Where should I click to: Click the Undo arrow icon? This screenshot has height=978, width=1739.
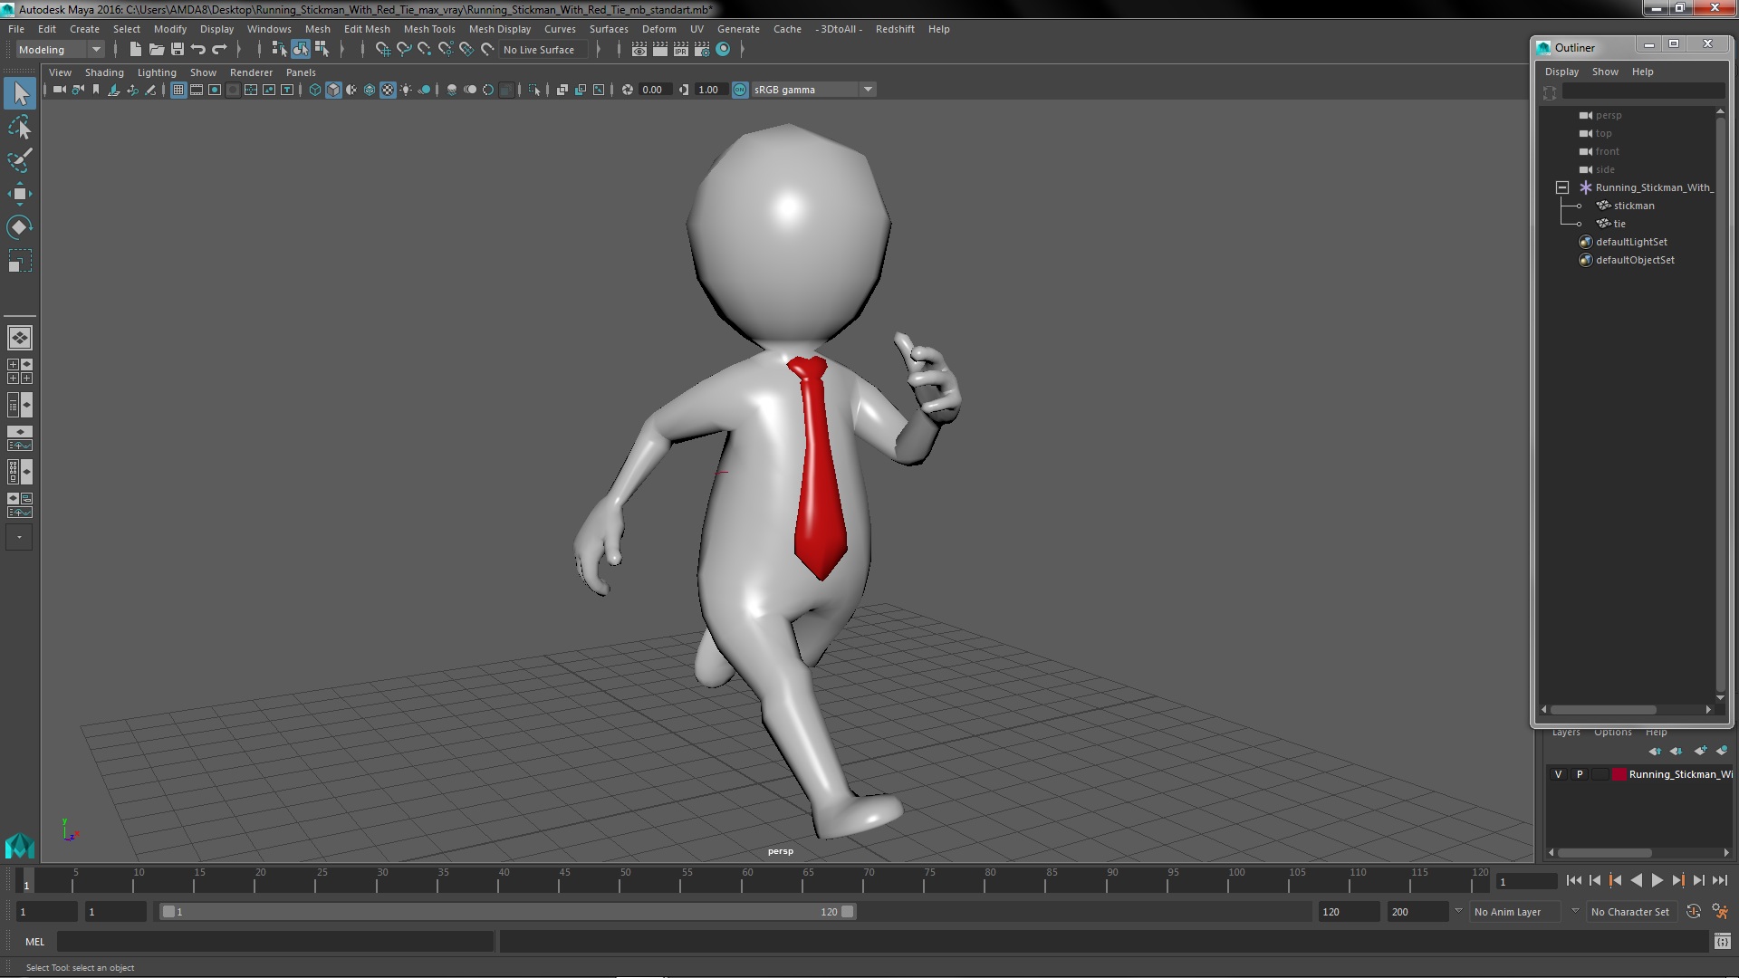198,50
